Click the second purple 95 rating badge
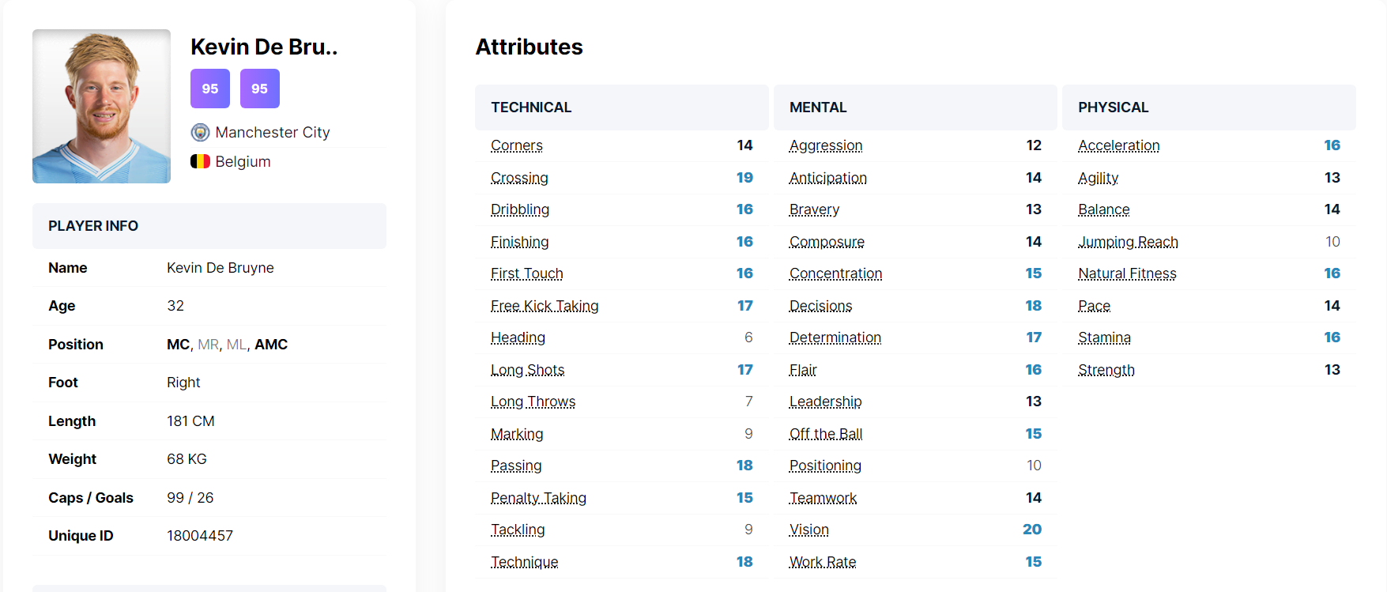Screen dimensions: 1387x592 point(259,89)
